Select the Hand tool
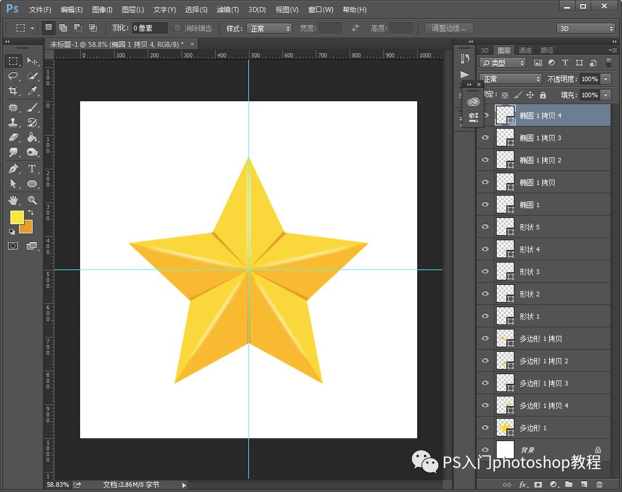622x492 pixels. coord(13,200)
